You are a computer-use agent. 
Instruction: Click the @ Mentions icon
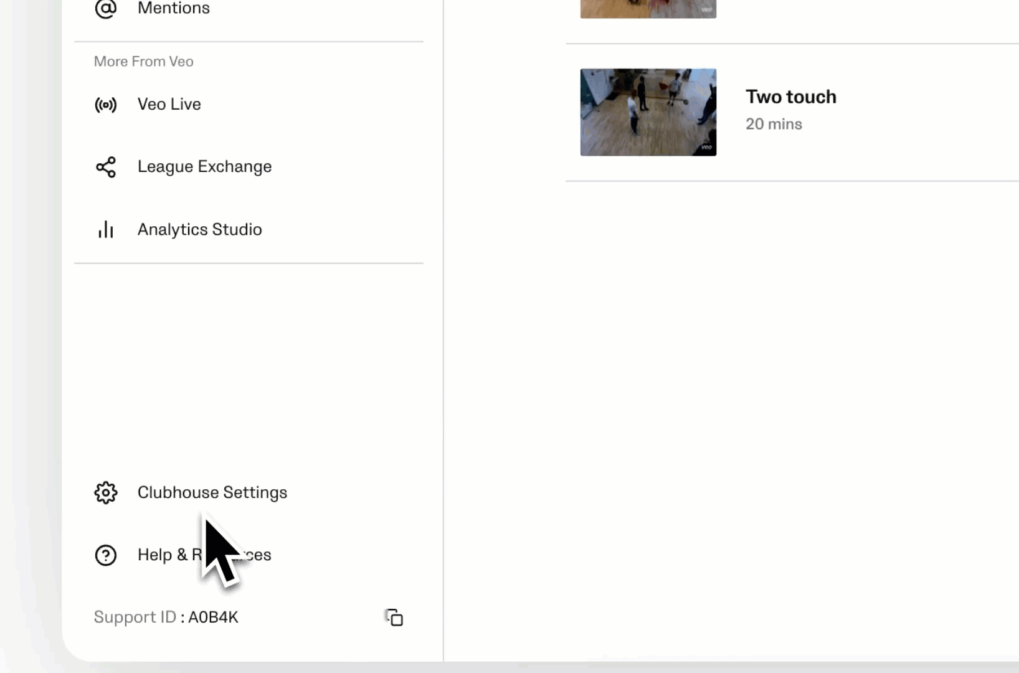(105, 9)
